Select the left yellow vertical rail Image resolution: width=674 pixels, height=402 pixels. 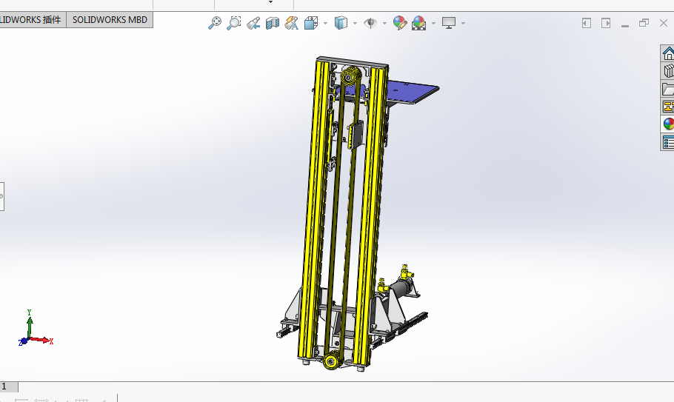pos(315,210)
